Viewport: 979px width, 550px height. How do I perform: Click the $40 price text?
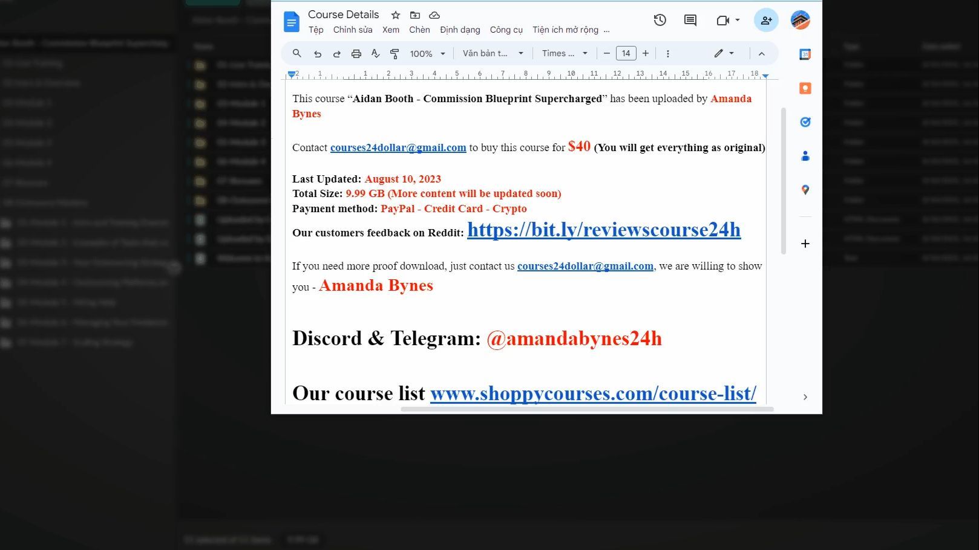(579, 146)
